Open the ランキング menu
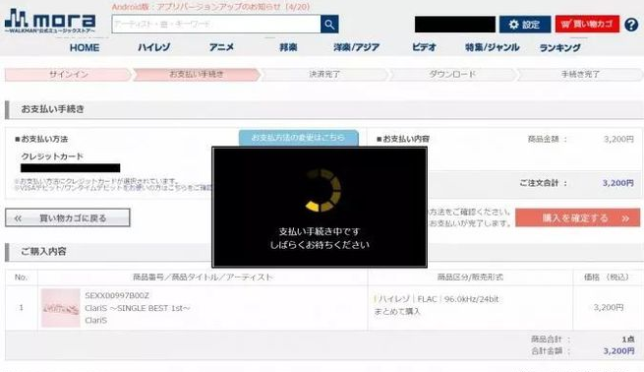The width and height of the screenshot is (644, 372). tap(559, 47)
